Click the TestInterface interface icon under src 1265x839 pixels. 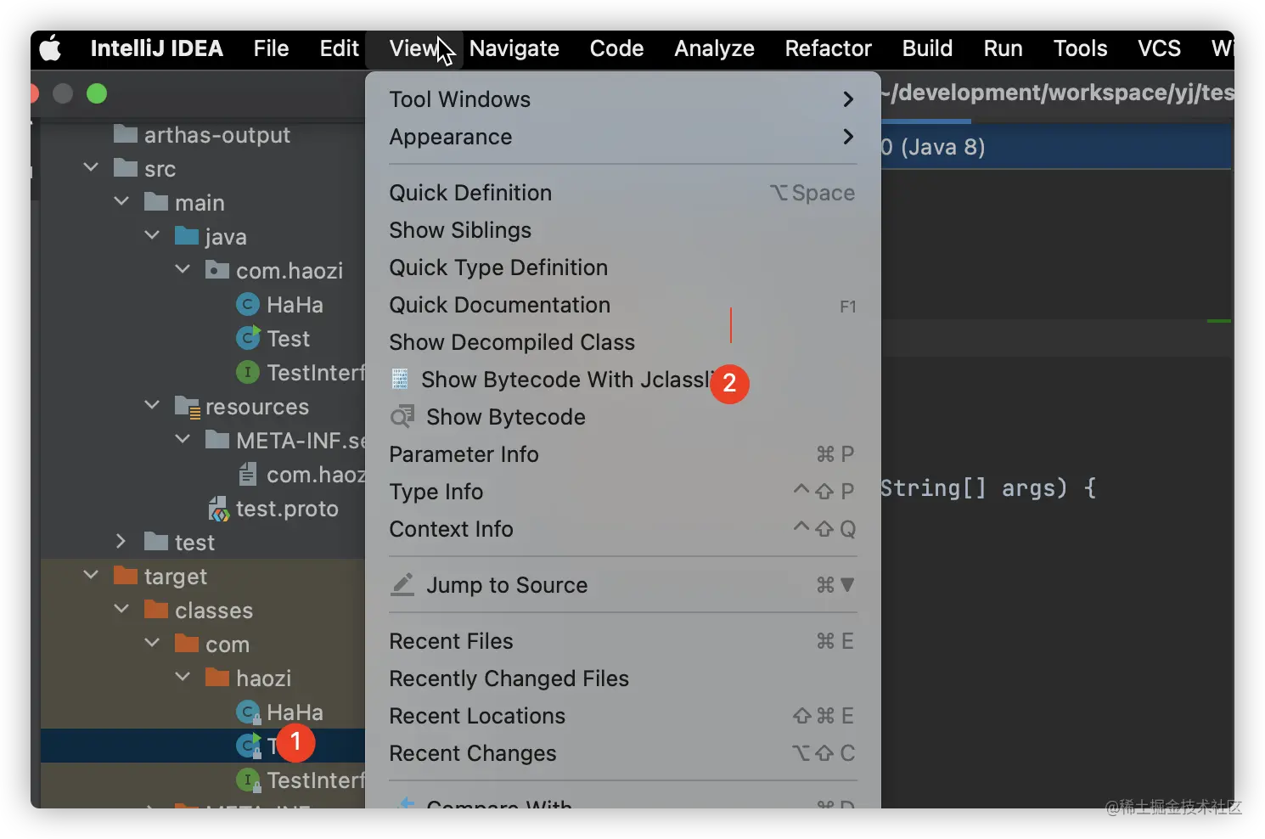(x=247, y=372)
